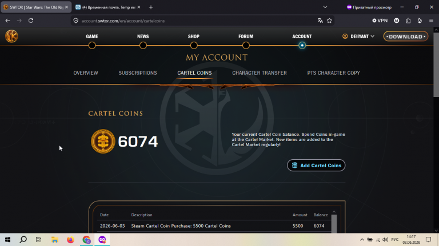Screen dimensions: 439x246
Task: Switch to the SUBSCRIPTIONS tab
Action: (x=138, y=73)
